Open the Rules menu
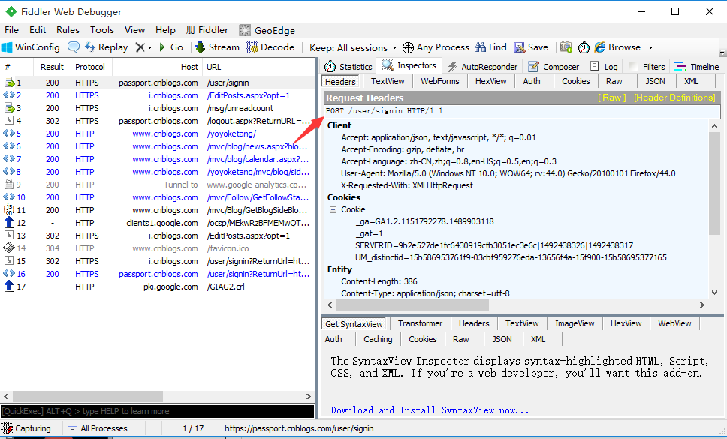Viewport: 727px width, 439px height. coord(68,30)
